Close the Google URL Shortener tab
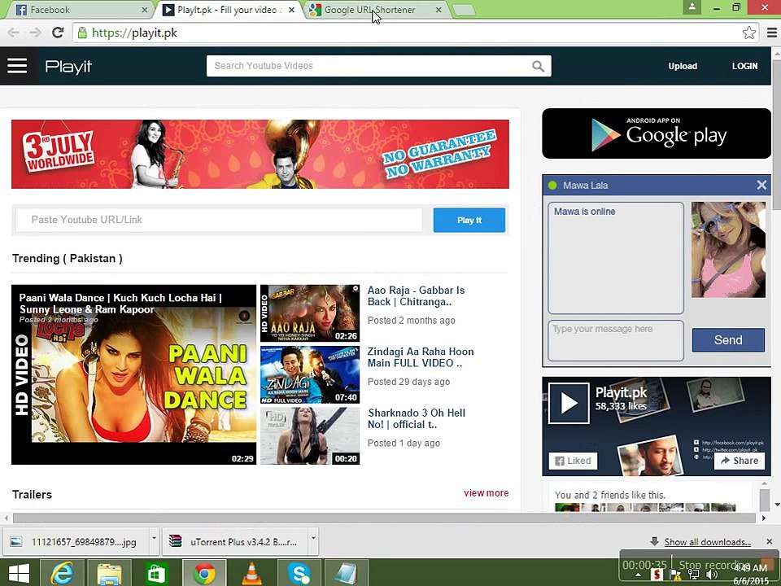The image size is (781, 586). pyautogui.click(x=438, y=10)
